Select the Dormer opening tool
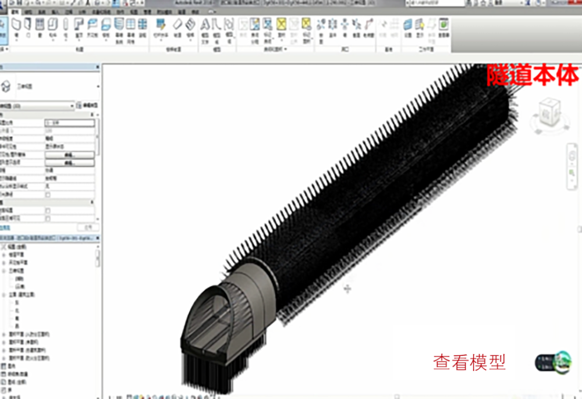The width and height of the screenshot is (582, 399). (368, 27)
